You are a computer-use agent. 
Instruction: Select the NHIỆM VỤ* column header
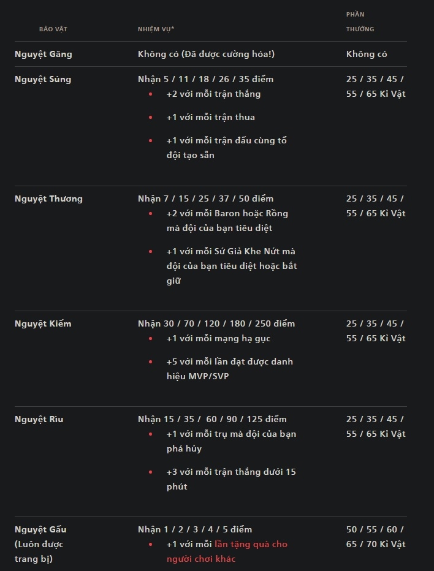(156, 29)
